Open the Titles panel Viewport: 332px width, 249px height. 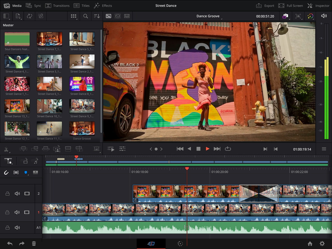tap(82, 5)
